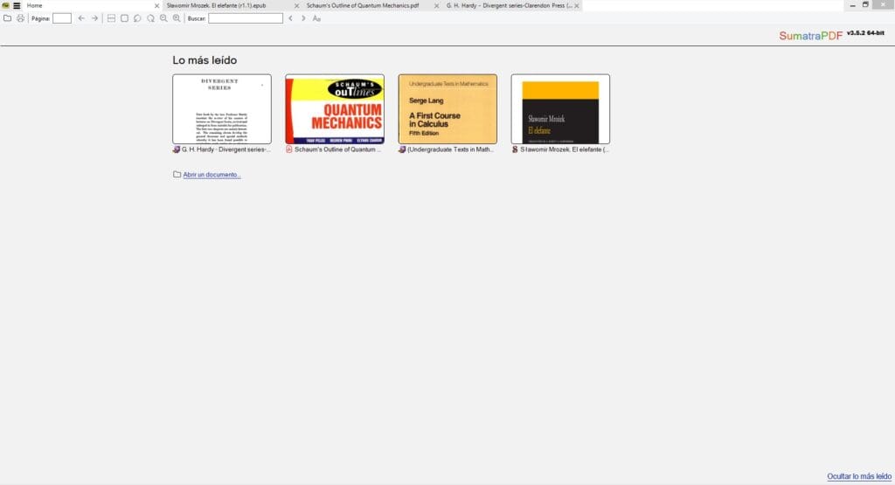This screenshot has width=895, height=485.
Task: Find previous search match arrow
Action: (x=290, y=18)
